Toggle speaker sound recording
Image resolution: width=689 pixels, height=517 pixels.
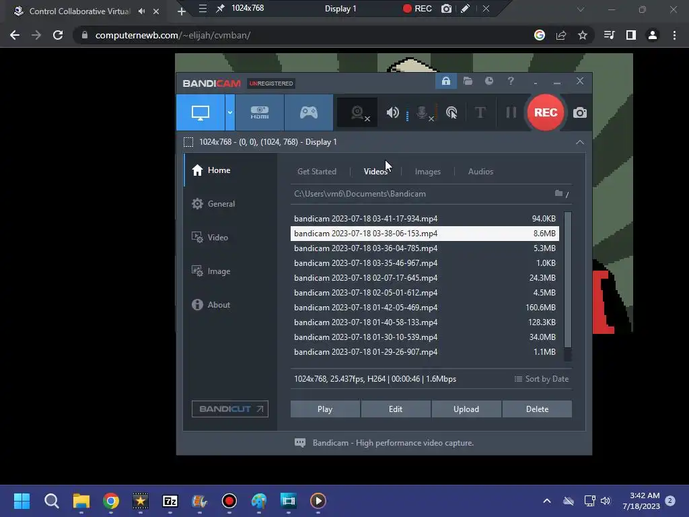(392, 113)
